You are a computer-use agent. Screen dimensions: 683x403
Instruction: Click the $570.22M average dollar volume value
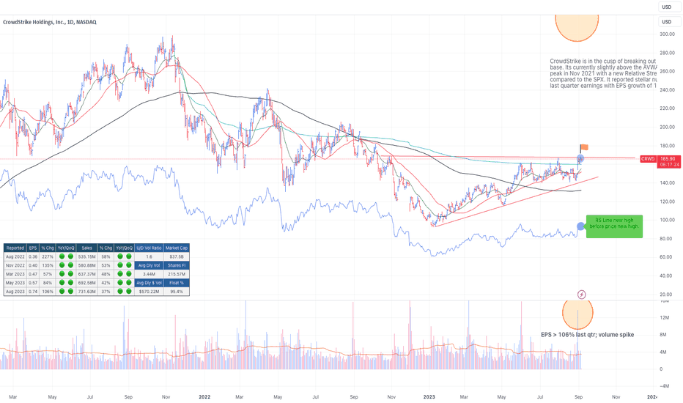coord(149,292)
